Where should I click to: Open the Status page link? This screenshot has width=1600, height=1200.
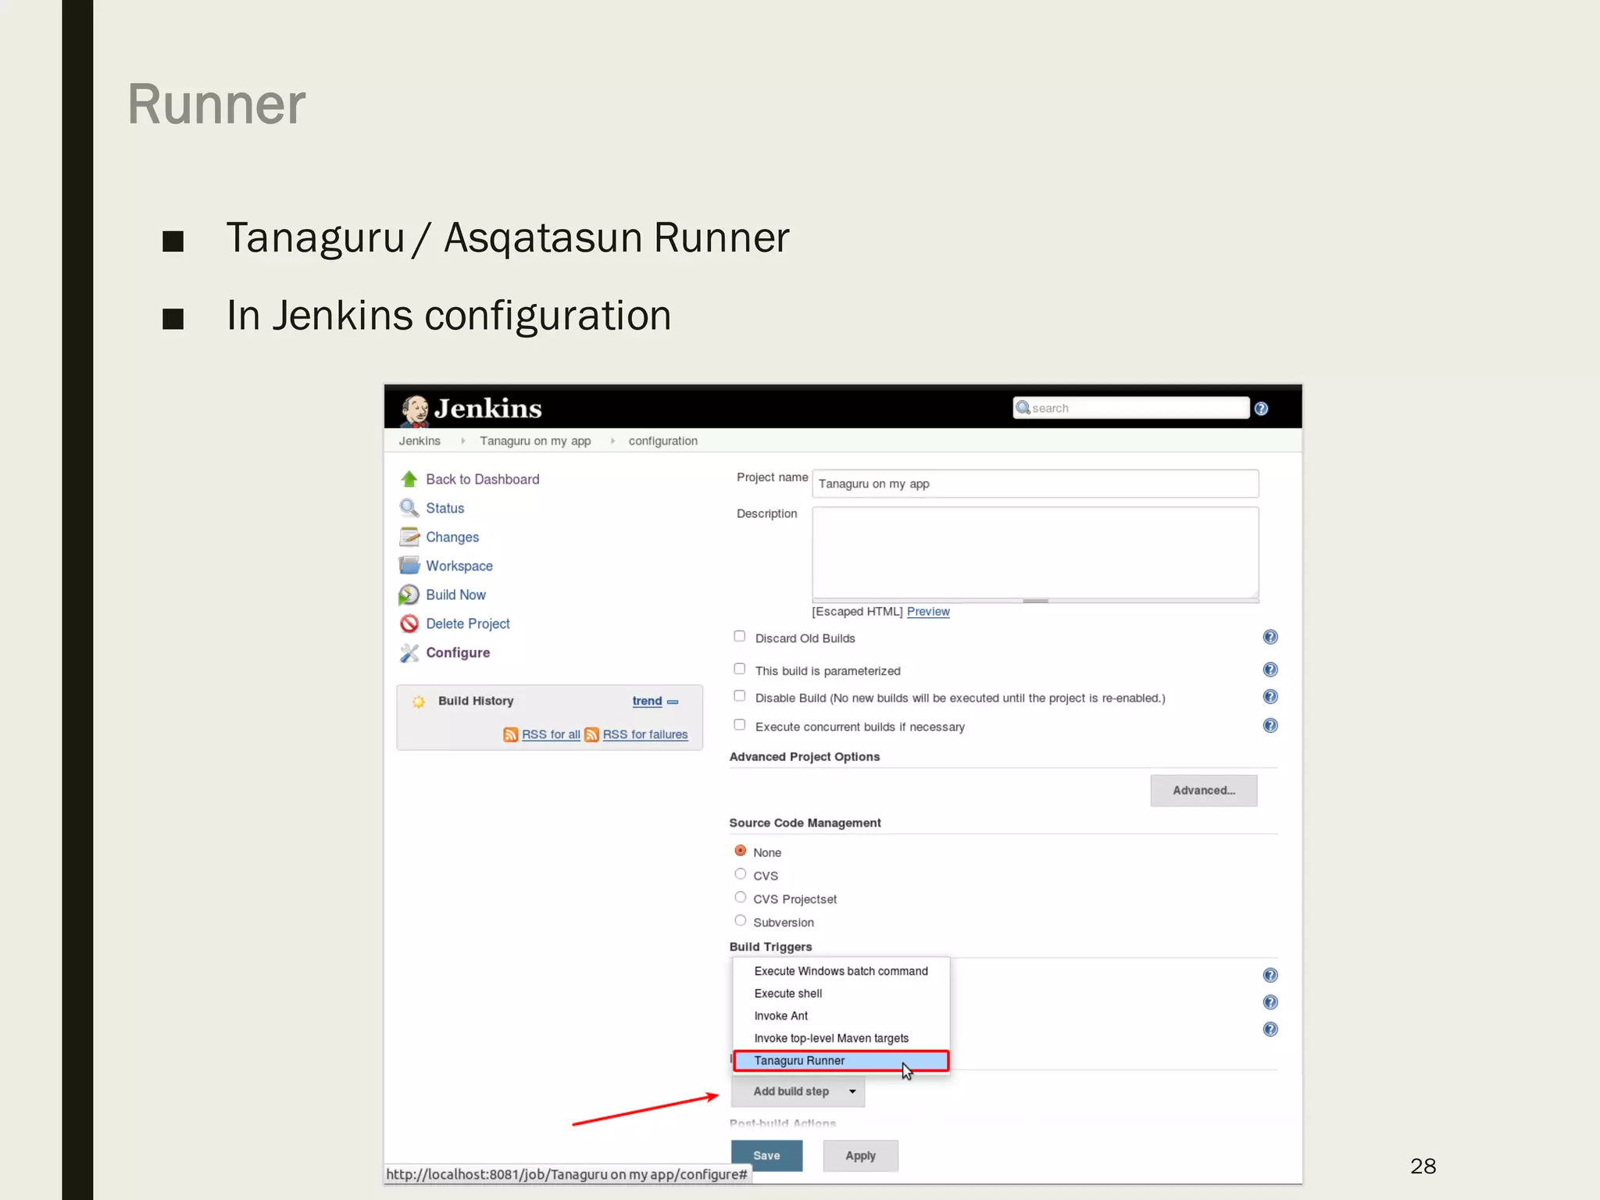445,508
